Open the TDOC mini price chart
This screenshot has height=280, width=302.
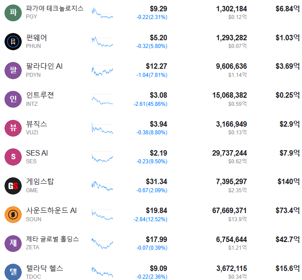click(x=102, y=272)
